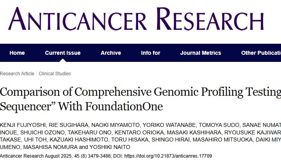
Task: Follow the Research Article category link
Action: (17, 74)
